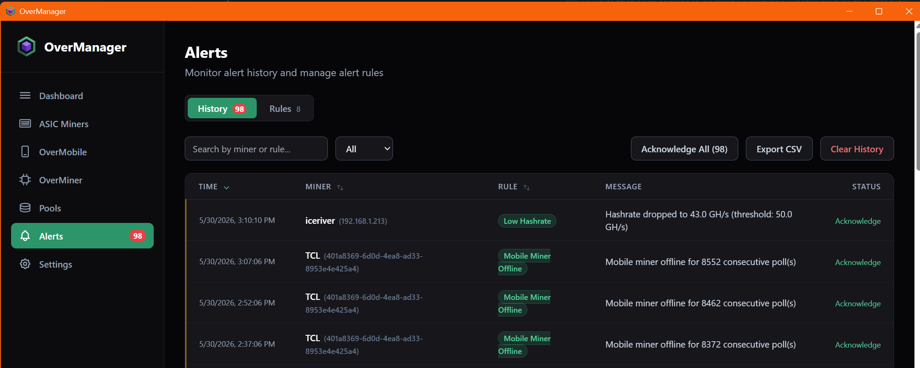Image resolution: width=920 pixels, height=368 pixels.
Task: Click the Export CSV button
Action: click(779, 148)
